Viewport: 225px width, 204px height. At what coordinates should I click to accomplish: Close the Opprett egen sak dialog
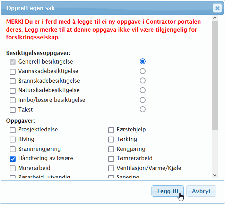tap(217, 8)
